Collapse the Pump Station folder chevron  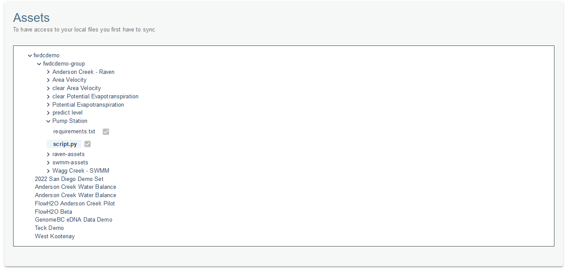coord(48,121)
